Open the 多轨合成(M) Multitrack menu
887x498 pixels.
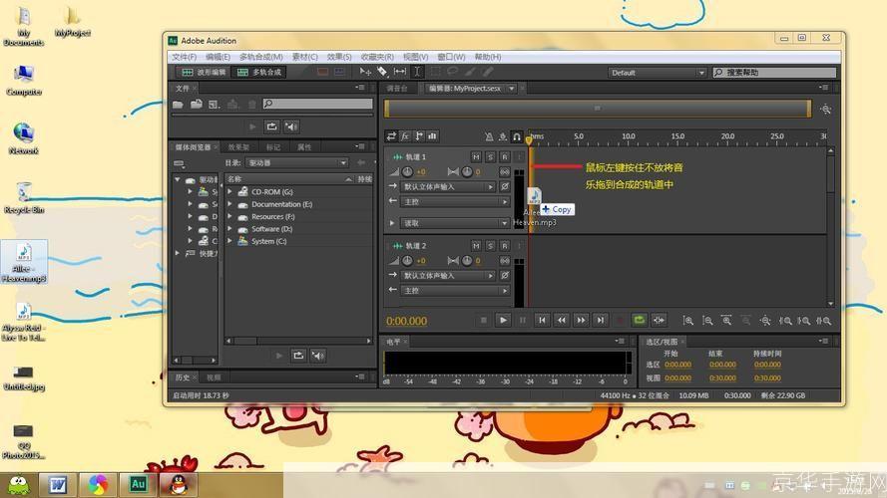pyautogui.click(x=260, y=57)
